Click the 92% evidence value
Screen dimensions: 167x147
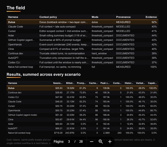(x=154, y=22)
